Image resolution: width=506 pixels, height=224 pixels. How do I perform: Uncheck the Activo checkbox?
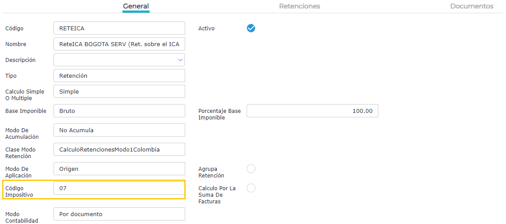tap(251, 28)
